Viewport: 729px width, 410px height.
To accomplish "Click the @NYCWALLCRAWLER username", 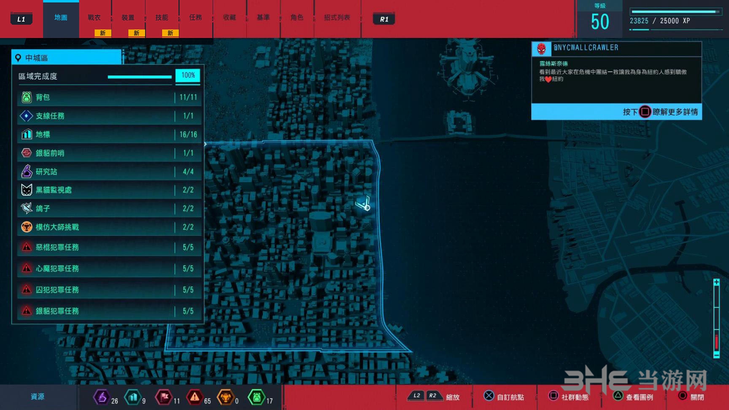I will pyautogui.click(x=586, y=48).
